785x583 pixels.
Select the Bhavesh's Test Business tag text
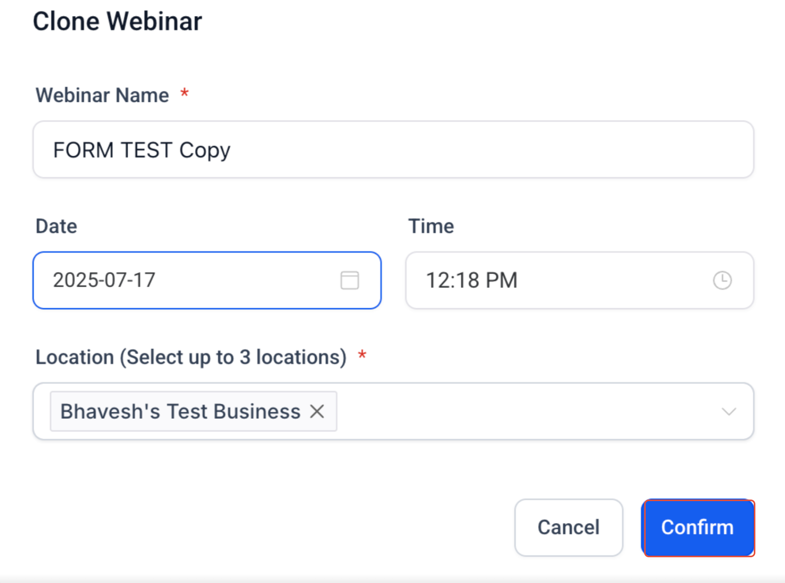click(180, 411)
